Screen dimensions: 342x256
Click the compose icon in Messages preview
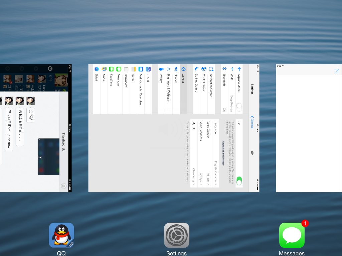pos(337,71)
